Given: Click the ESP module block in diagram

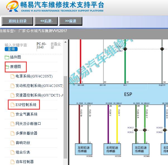Looking at the screenshot, I should pyautogui.click(x=119, y=94).
